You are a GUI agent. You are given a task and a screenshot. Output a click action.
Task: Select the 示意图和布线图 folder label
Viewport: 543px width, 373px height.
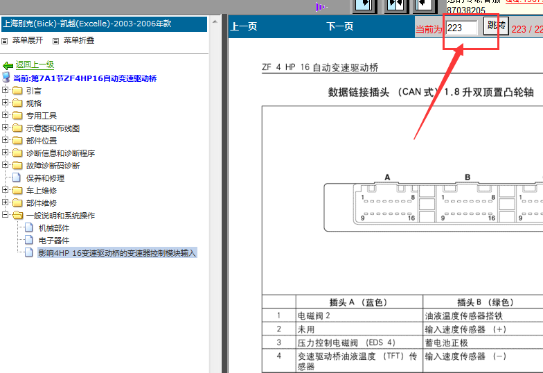53,129
